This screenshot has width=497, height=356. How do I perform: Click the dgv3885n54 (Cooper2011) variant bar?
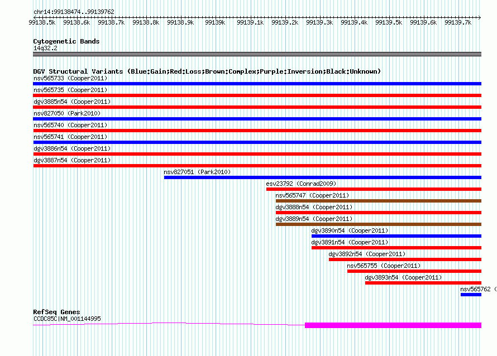[257, 107]
